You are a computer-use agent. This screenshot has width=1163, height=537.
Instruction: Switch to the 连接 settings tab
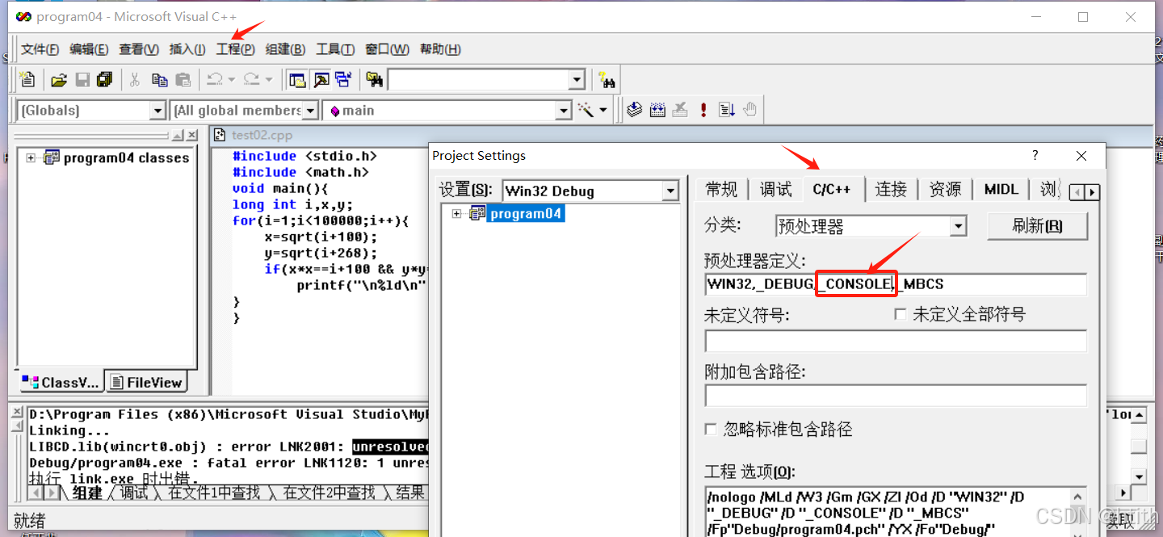click(892, 190)
